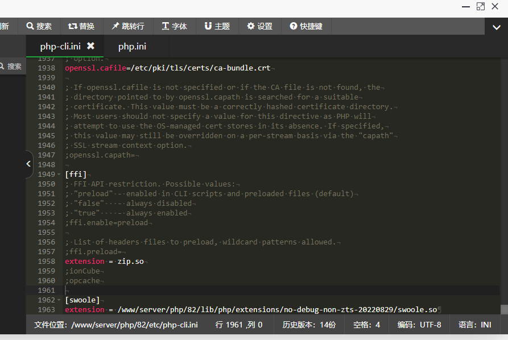Click line number 1938 in gutter
Viewport: 508px width, 340px height.
46,68
